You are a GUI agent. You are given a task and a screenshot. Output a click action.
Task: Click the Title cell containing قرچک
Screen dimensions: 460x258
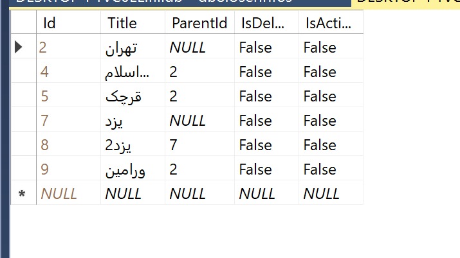point(133,95)
